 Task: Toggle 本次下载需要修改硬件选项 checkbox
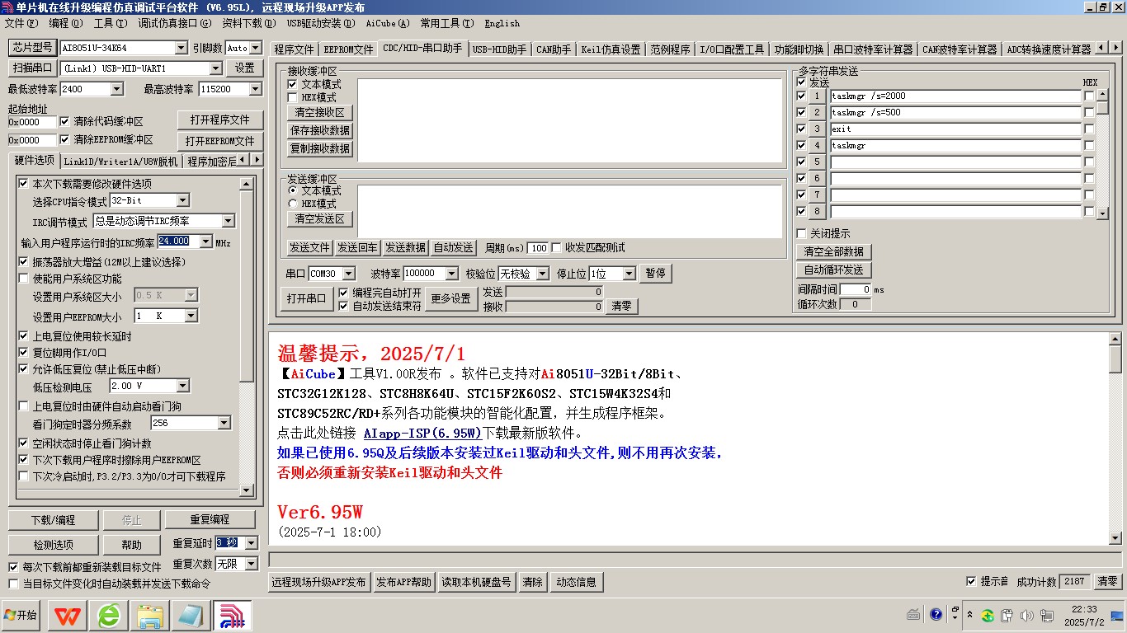[x=24, y=183]
